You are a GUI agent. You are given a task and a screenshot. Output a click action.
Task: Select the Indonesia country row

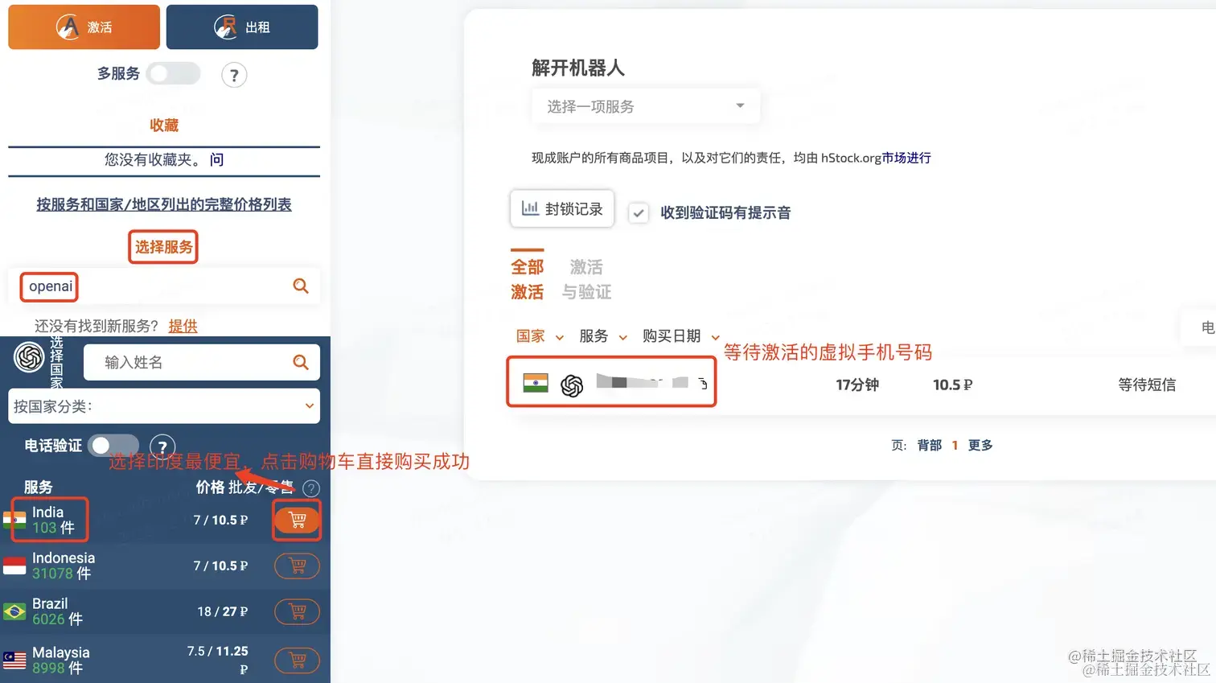(165, 566)
